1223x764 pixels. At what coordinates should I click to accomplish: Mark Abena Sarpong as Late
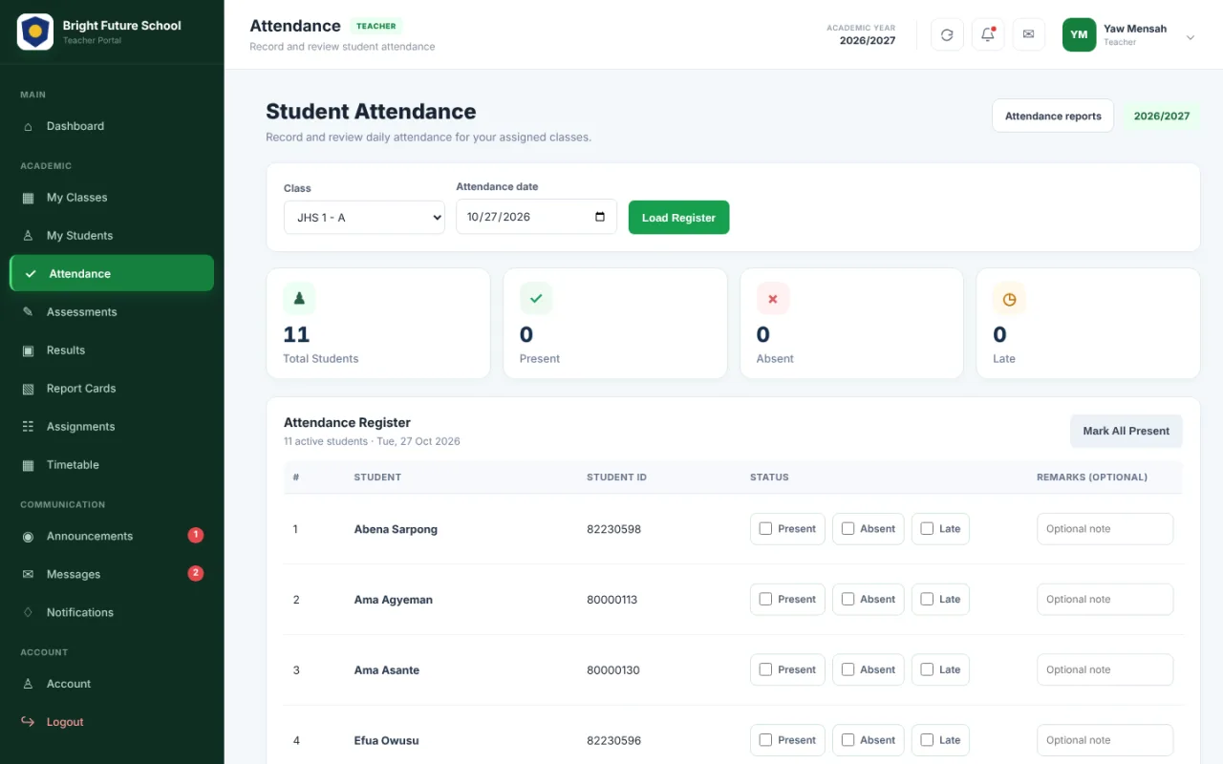click(940, 529)
